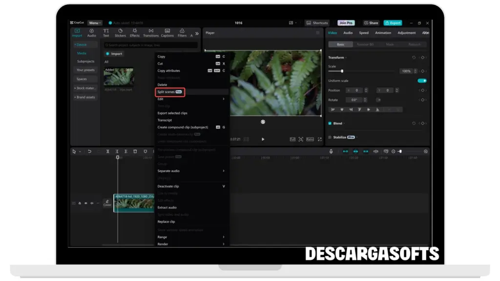The height and width of the screenshot is (281, 500).
Task: Expand the Edit submenu in context menu
Action: click(x=190, y=99)
